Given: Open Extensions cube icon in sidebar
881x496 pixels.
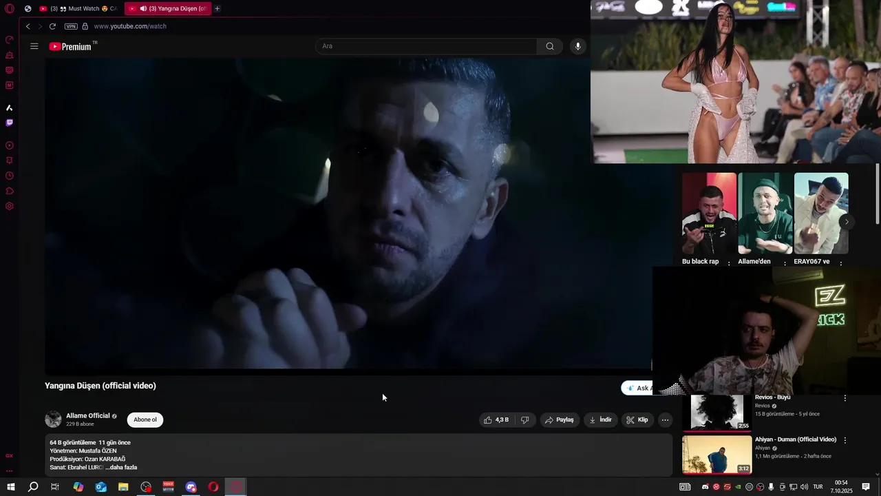Looking at the screenshot, I should (x=10, y=191).
